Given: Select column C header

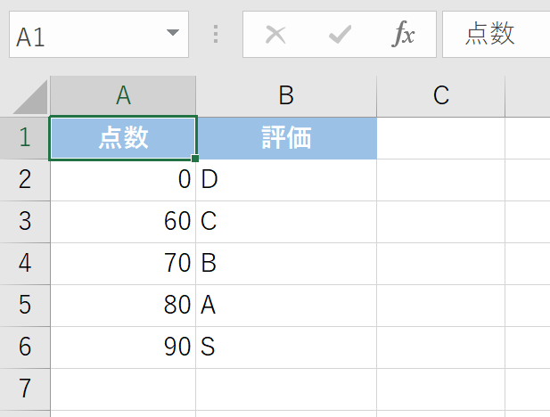Looking at the screenshot, I should click(441, 95).
